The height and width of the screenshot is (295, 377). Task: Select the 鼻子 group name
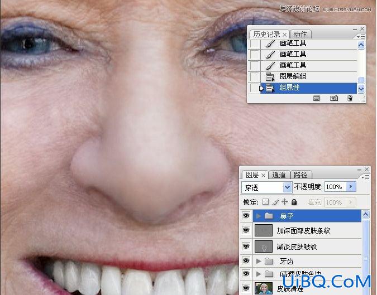click(287, 216)
